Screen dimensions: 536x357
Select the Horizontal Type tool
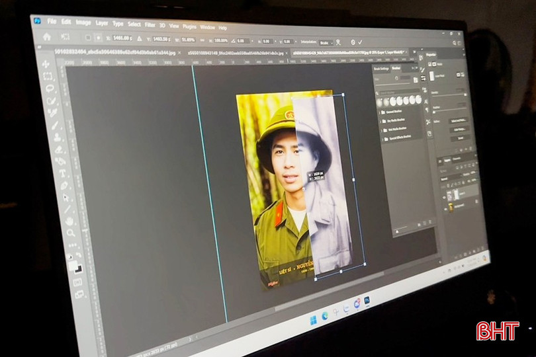[62, 174]
